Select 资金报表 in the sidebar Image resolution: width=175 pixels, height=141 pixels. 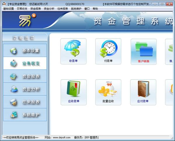pos(25,76)
